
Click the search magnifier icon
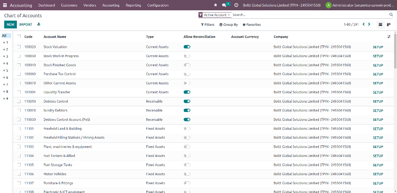(391, 15)
